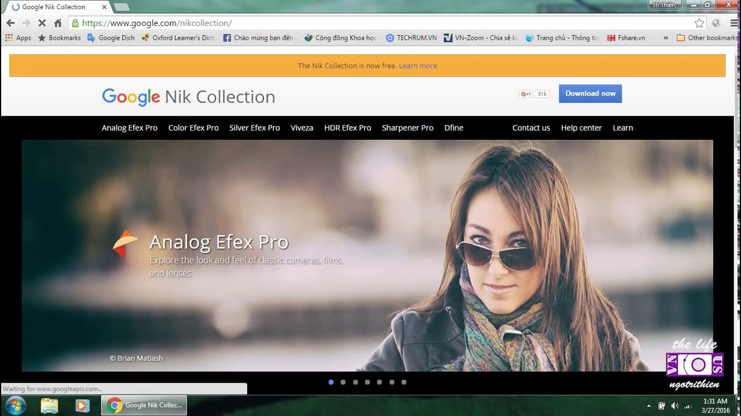The height and width of the screenshot is (416, 741).
Task: Open the Color Efex Pro menu item
Action: point(193,128)
